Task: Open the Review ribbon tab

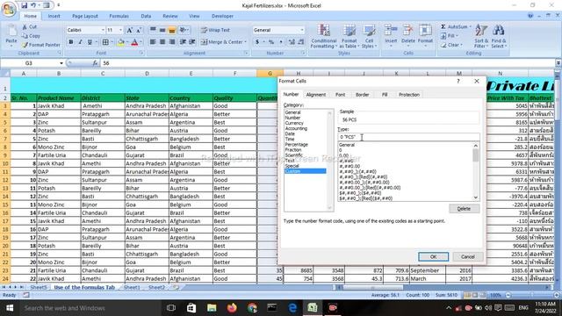Action: tap(169, 16)
